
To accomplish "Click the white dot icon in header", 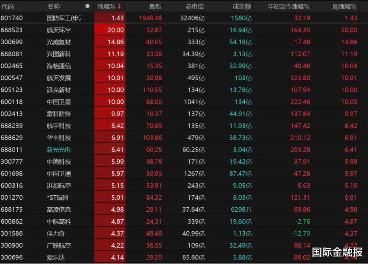I will pos(87,6).
